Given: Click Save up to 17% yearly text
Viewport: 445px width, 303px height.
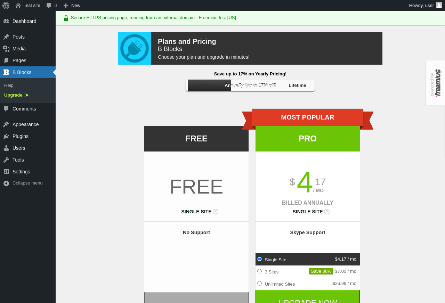Looking at the screenshot, I should [250, 74].
